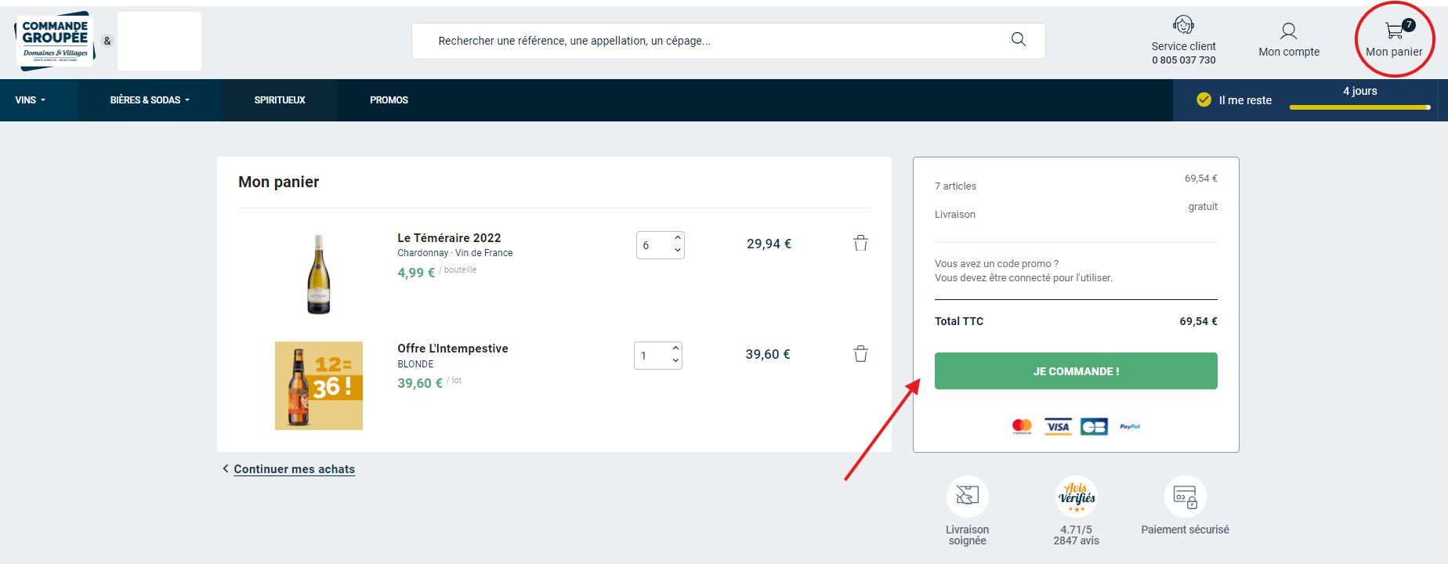Image resolution: width=1448 pixels, height=564 pixels.
Task: Click the Paiement sécurisé icon
Action: click(1185, 497)
